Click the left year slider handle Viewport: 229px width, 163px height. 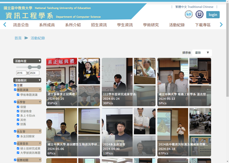point(30,67)
